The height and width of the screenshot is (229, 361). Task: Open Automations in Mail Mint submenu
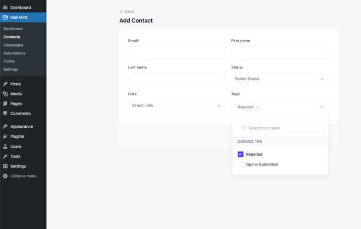14,53
